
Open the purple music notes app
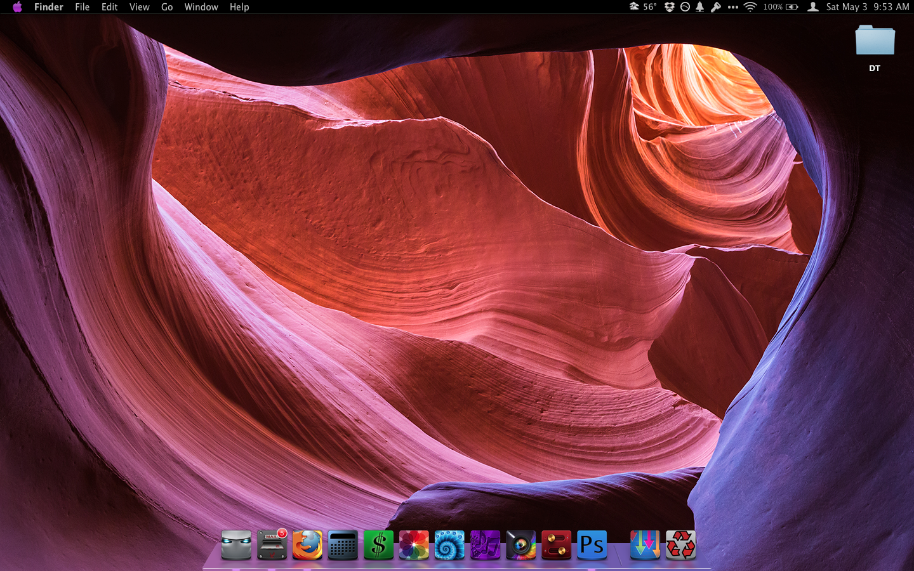tap(485, 545)
